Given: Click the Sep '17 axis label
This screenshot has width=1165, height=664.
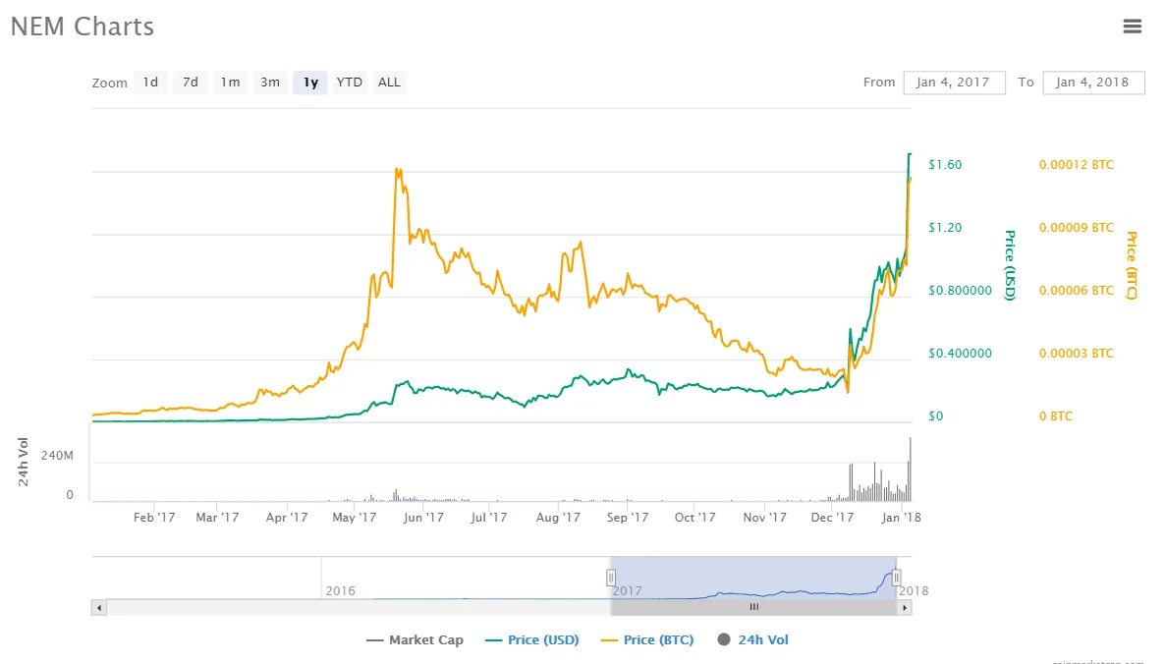Looking at the screenshot, I should (x=628, y=517).
